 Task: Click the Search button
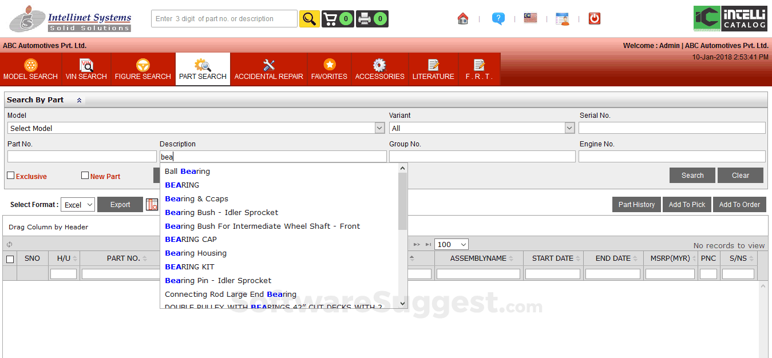click(692, 176)
